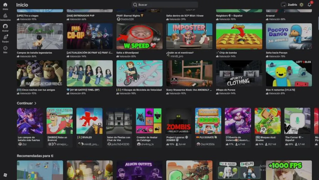Click '[SAB] ENTRENADOR PVP' title
Image resolution: width=319 pixels, height=180 pixels.
point(80,16)
